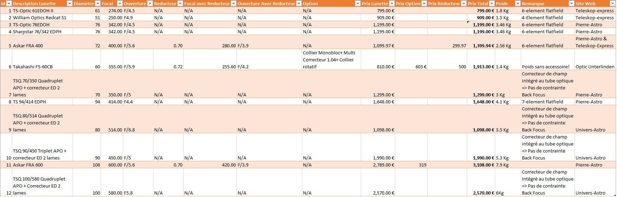The image size is (617, 197).
Task: Select the 'TS 94/414 EDPH' cell
Action: click(x=42, y=102)
